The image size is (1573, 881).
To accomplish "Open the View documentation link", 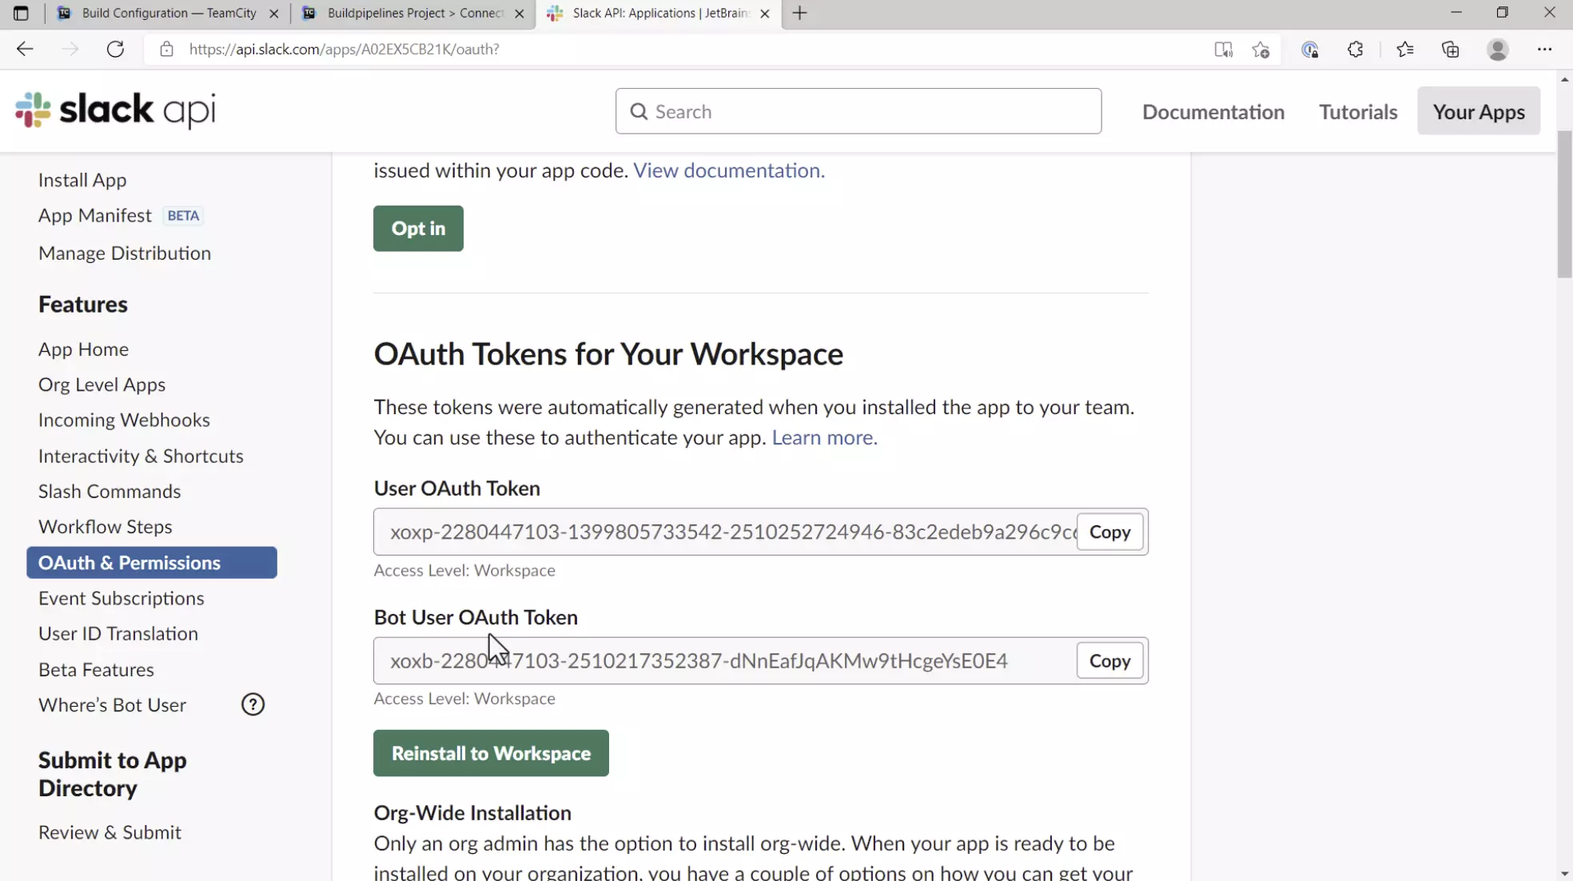I will pos(727,169).
